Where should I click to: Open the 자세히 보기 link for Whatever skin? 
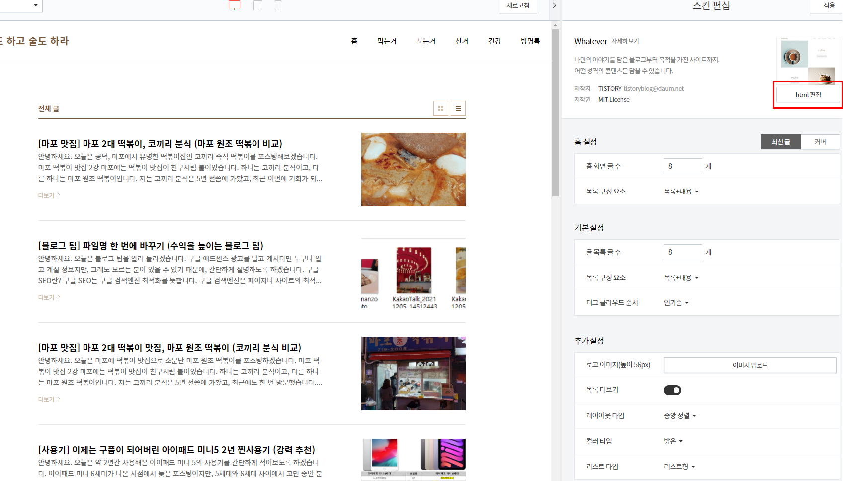pyautogui.click(x=625, y=41)
